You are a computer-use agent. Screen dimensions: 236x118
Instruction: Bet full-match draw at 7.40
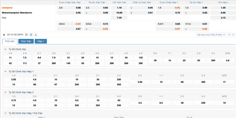coord(119,18)
